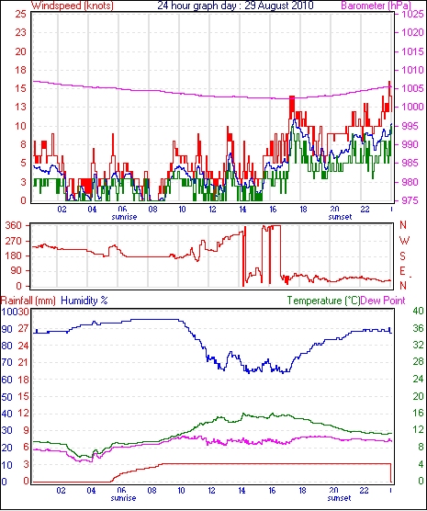The width and height of the screenshot is (427, 511).
Task: Click sunset label under bottom graph
Action: click(339, 498)
